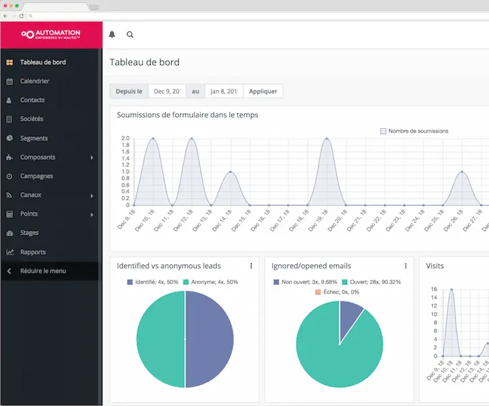Screen dimensions: 489x406
Task: Expand the Composants submenu arrow
Action: [x=92, y=157]
